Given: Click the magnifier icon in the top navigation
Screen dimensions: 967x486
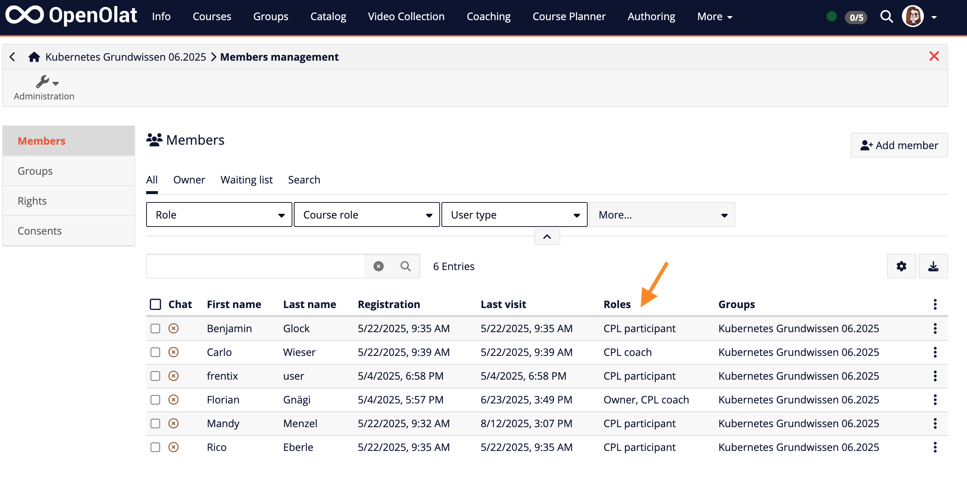Looking at the screenshot, I should [886, 16].
